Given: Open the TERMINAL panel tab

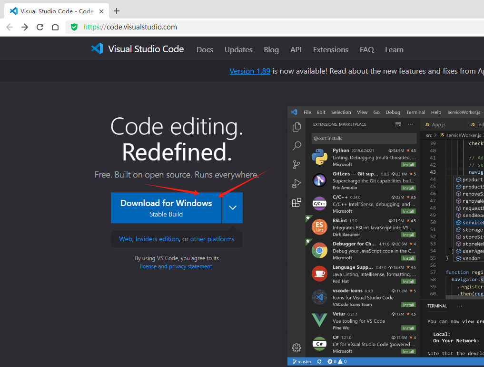Looking at the screenshot, I should (x=437, y=306).
